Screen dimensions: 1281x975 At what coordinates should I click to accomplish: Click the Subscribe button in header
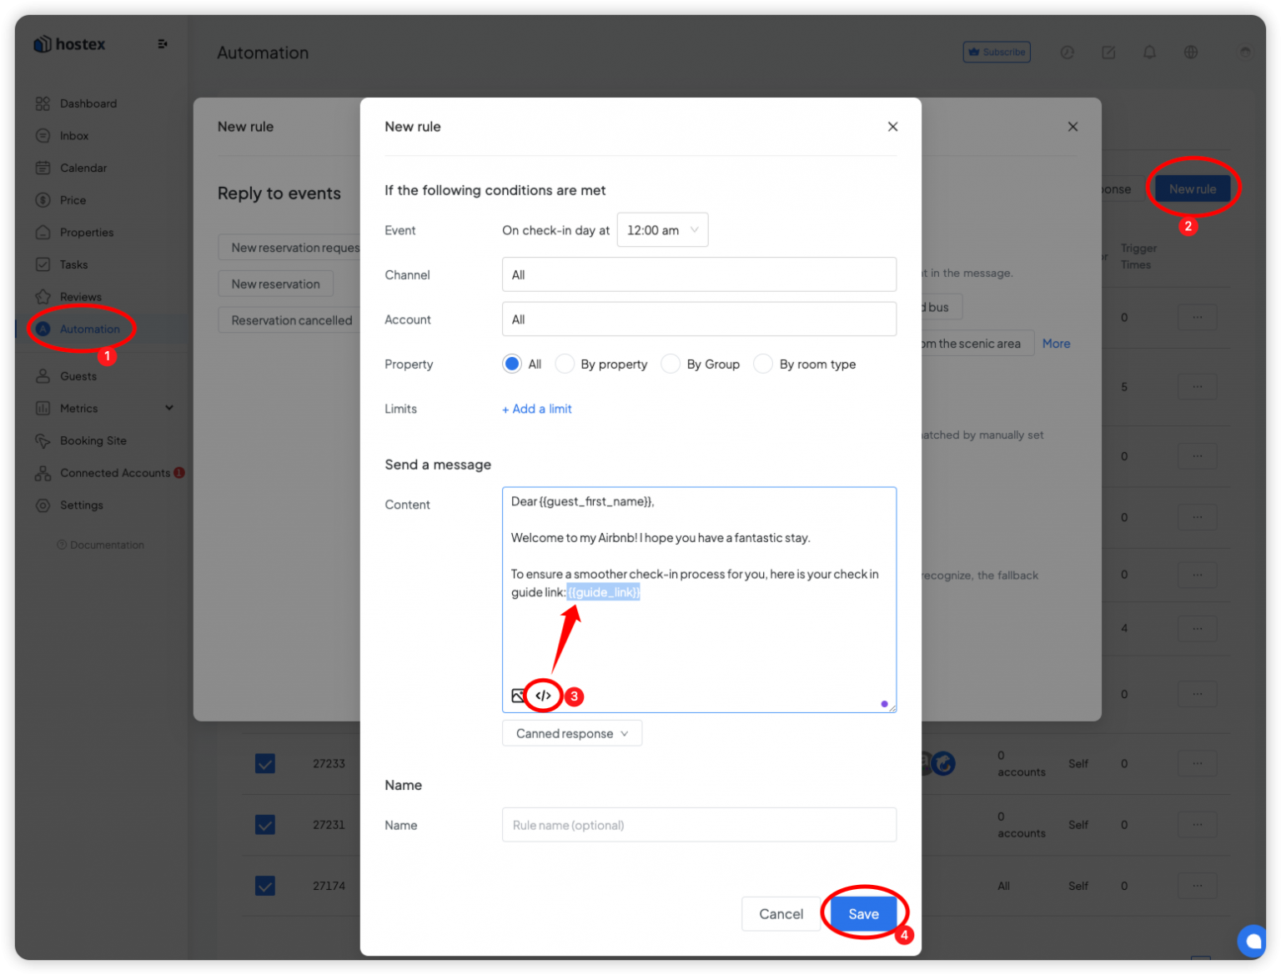click(x=997, y=53)
